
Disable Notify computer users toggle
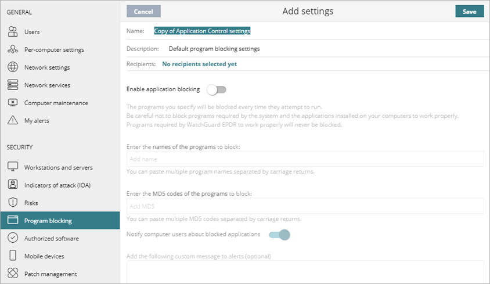[x=279, y=235]
